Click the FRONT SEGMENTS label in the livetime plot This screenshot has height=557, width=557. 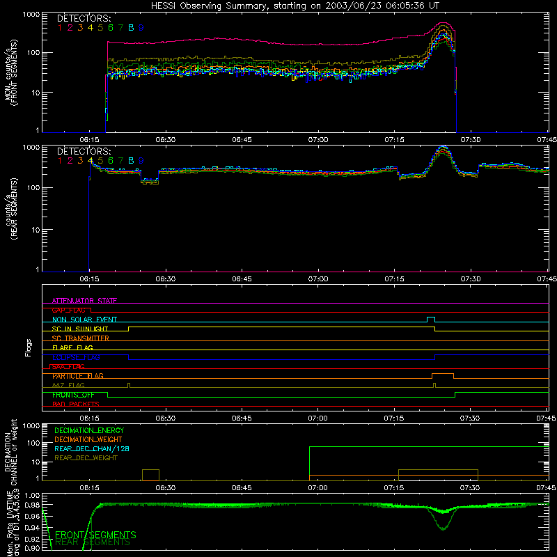pos(95,535)
